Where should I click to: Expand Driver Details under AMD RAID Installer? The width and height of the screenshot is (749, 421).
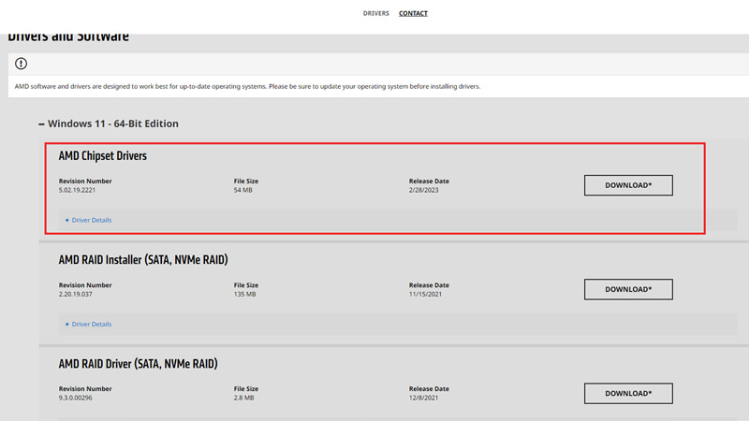pos(88,324)
